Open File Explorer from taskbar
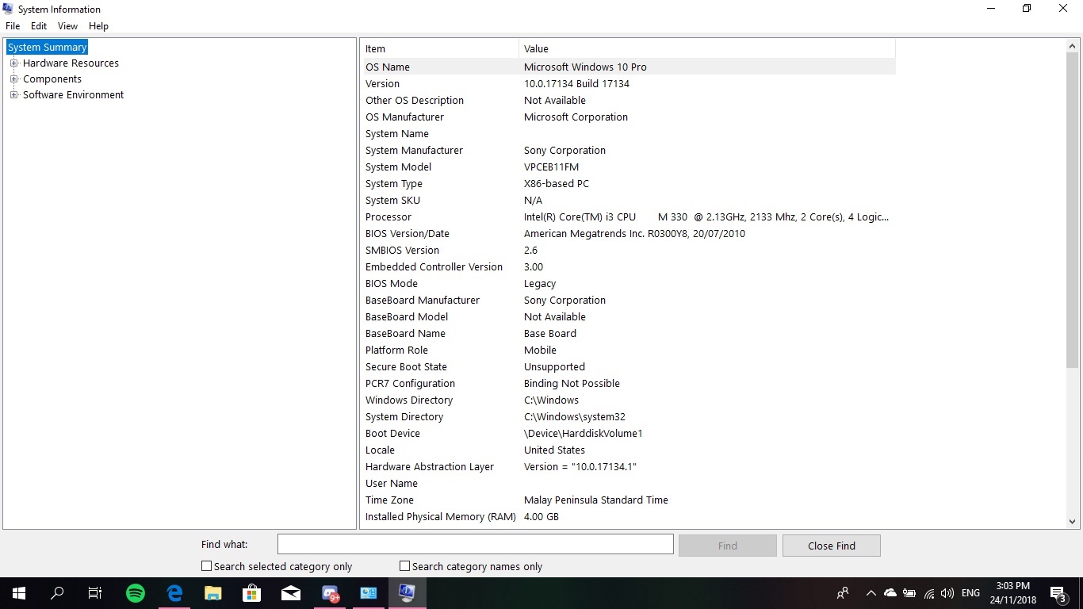 (213, 593)
